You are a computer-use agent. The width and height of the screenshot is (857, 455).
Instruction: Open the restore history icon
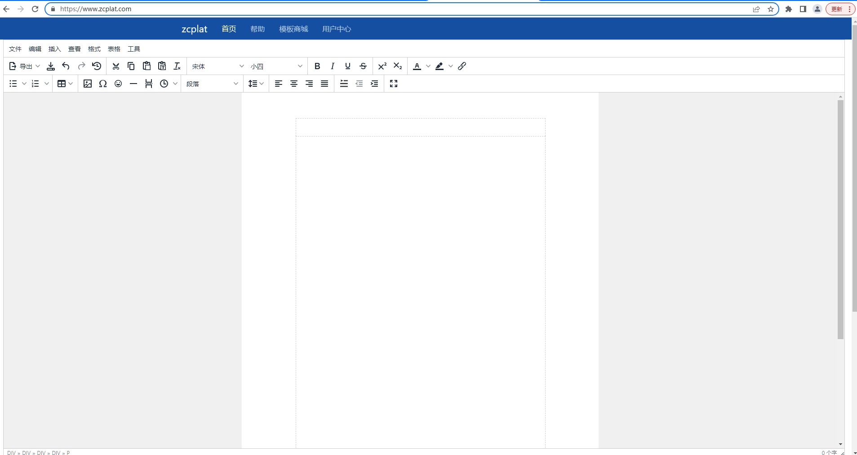(x=97, y=66)
